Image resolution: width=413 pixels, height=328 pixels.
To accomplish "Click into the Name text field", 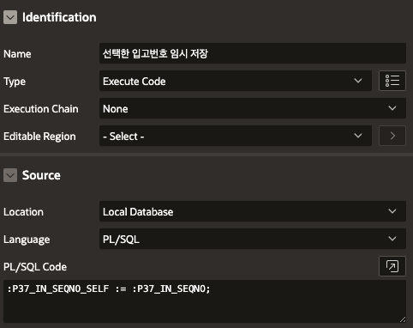I will (253, 53).
